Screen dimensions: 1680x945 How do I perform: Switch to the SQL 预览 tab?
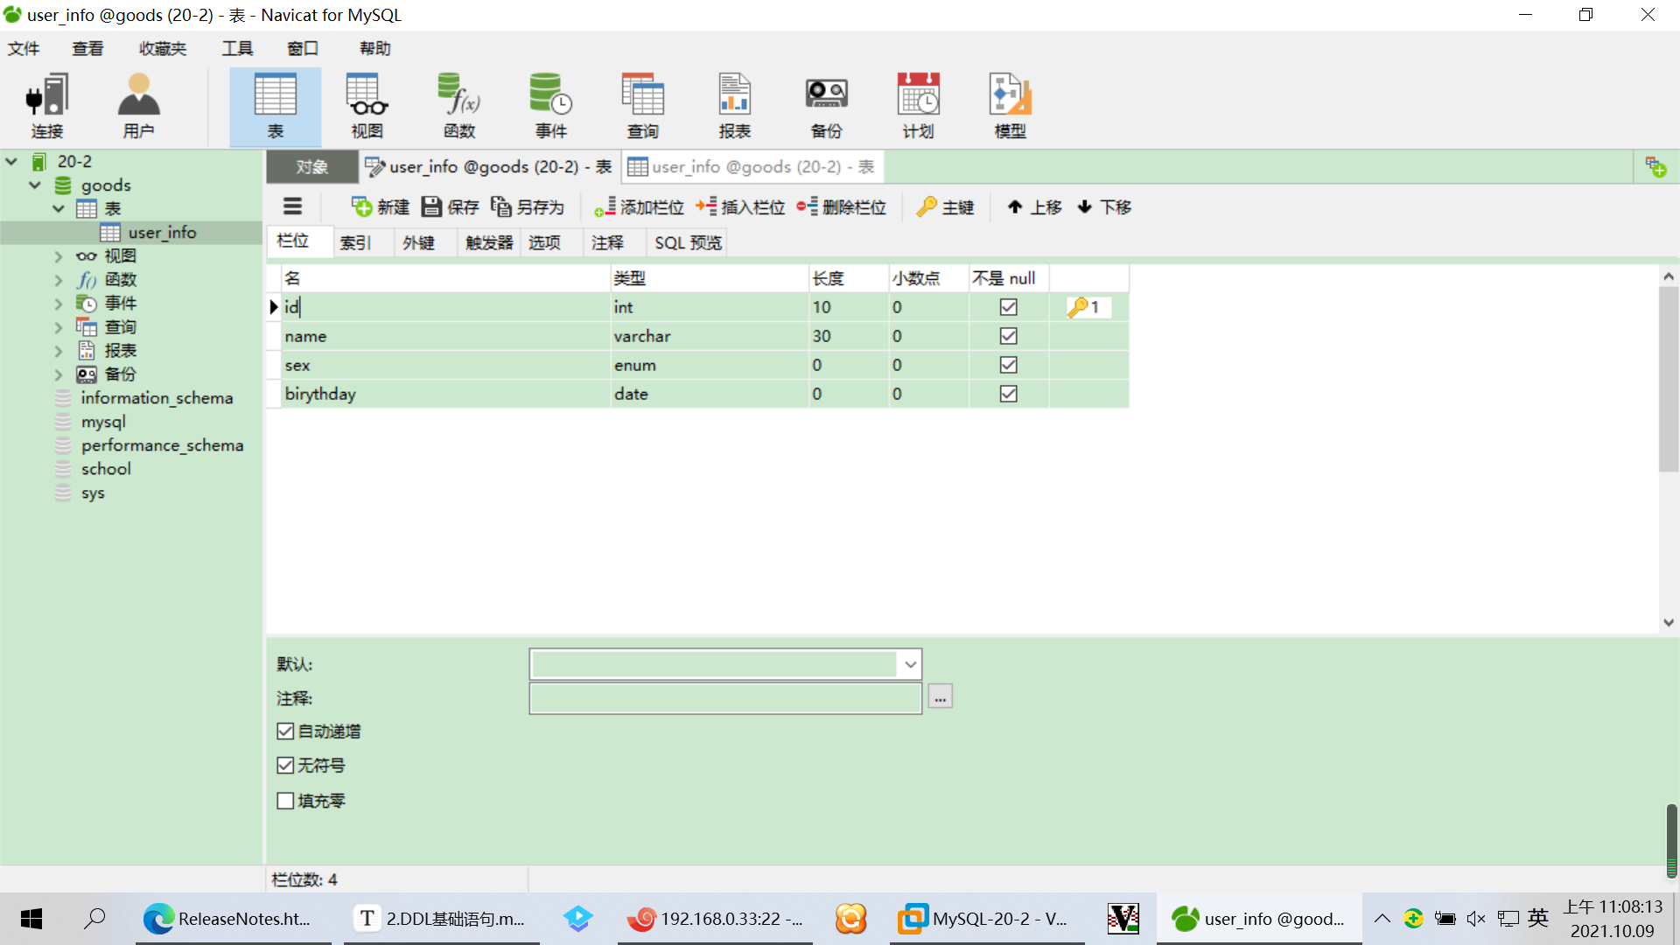click(x=688, y=242)
